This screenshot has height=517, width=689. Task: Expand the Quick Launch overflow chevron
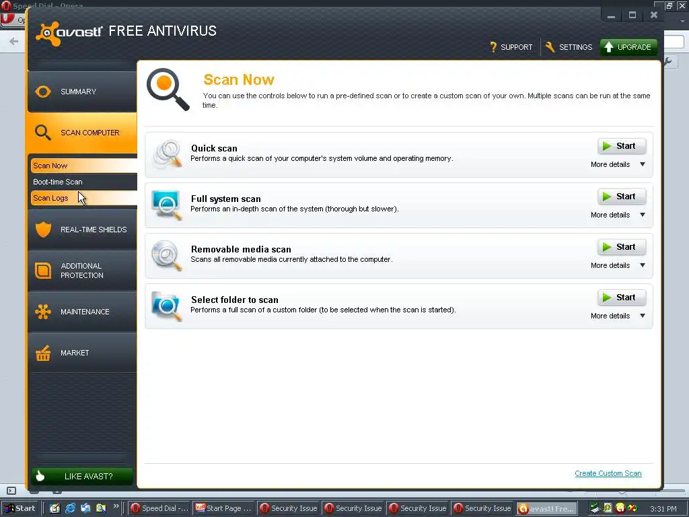pos(116,506)
